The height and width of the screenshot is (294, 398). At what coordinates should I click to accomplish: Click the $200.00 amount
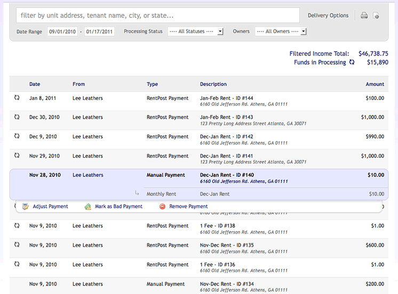tap(375, 284)
